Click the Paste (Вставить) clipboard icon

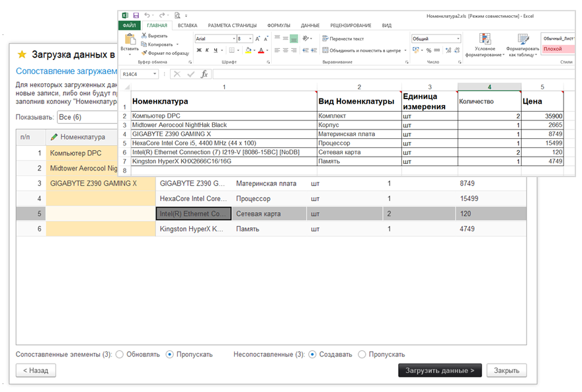(130, 40)
